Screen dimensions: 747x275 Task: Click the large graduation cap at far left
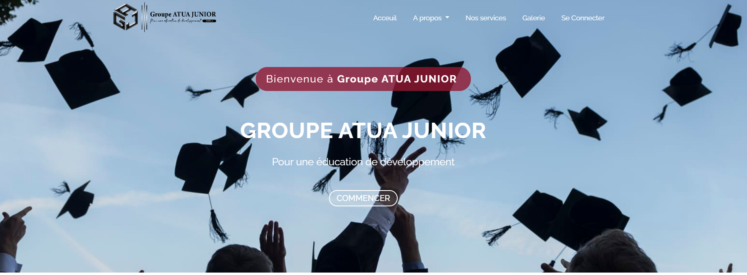(81, 79)
